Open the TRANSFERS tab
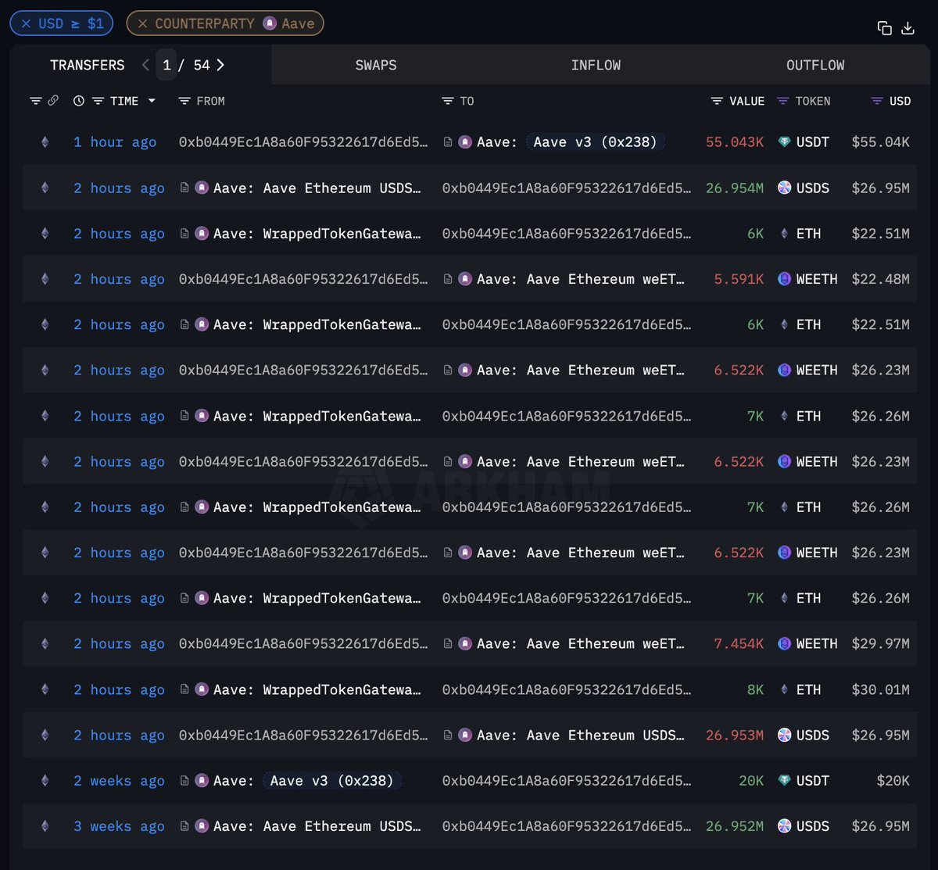The height and width of the screenshot is (870, 938). 87,65
